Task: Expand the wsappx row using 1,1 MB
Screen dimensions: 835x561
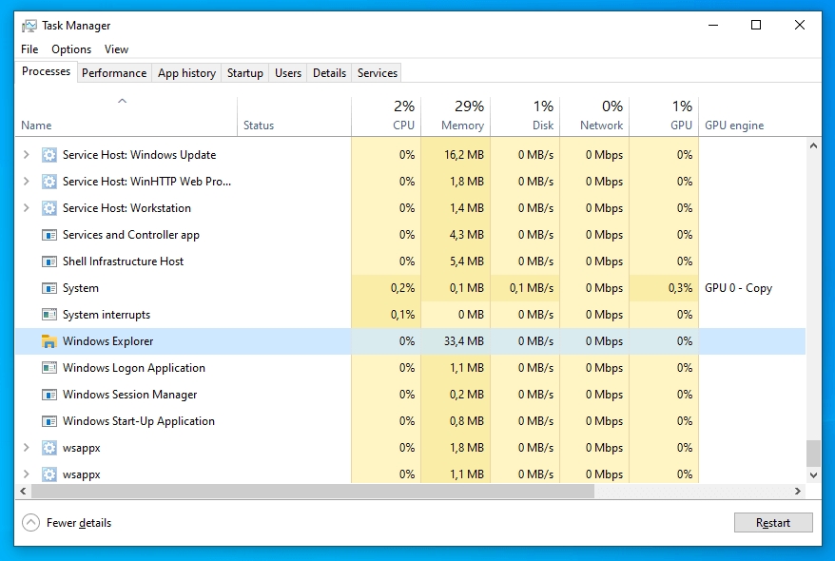Action: pyautogui.click(x=26, y=474)
